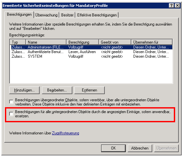The image size is (183, 158).
Task: Sort entries by the Typ column header
Action: 18,42
